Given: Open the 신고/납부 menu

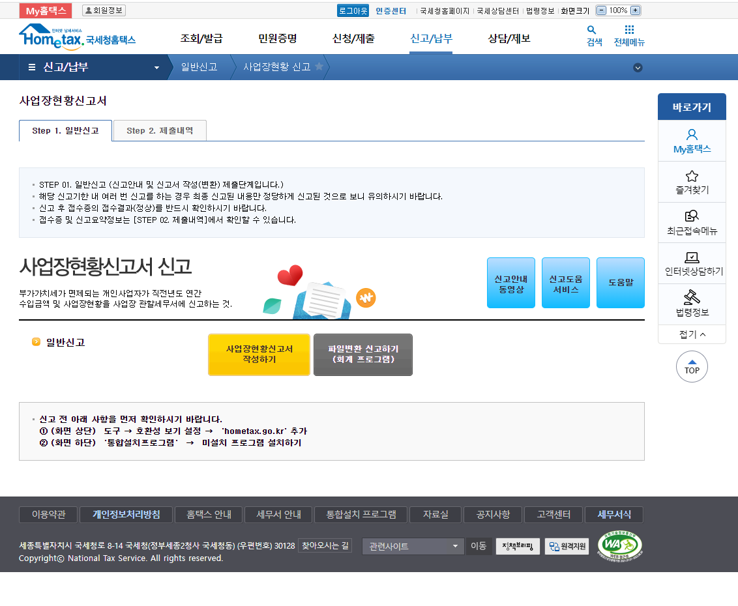Looking at the screenshot, I should (x=431, y=38).
